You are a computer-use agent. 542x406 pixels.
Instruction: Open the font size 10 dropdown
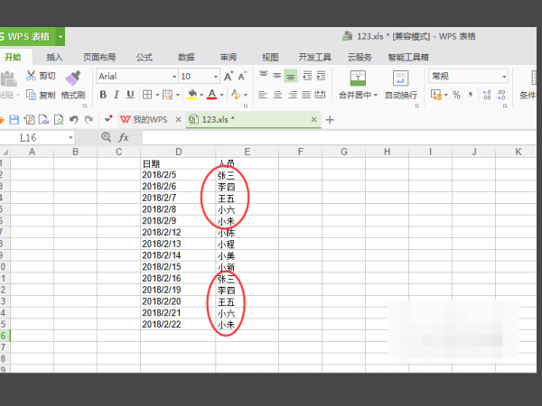point(216,77)
